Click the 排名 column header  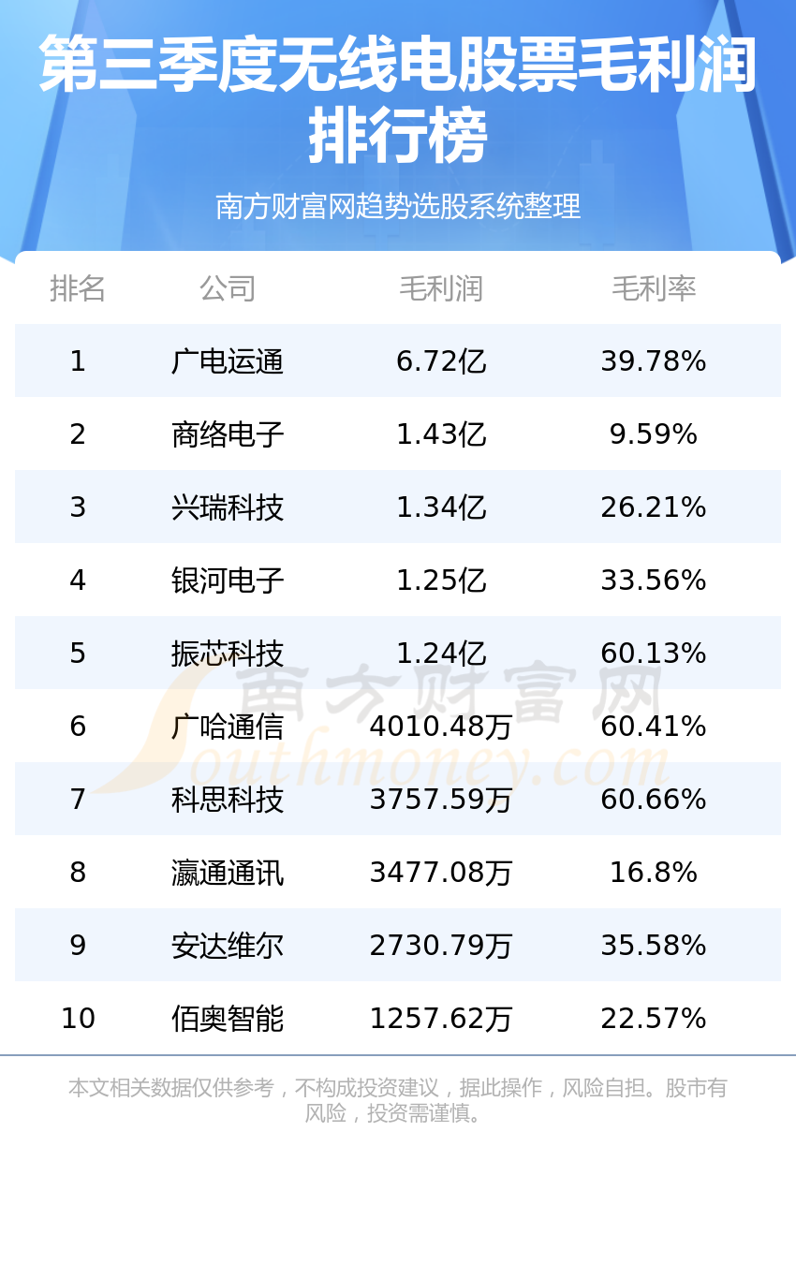pos(78,288)
